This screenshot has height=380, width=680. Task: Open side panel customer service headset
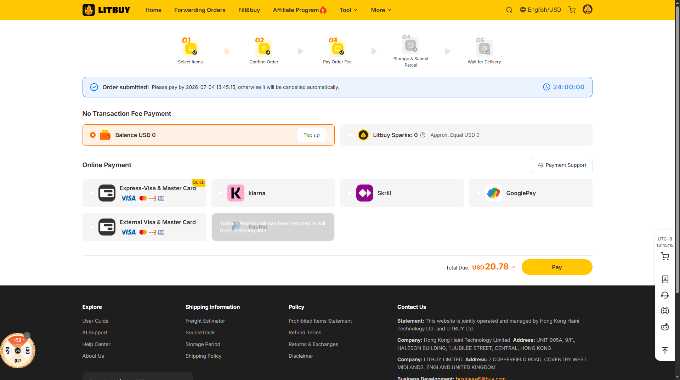click(x=665, y=295)
